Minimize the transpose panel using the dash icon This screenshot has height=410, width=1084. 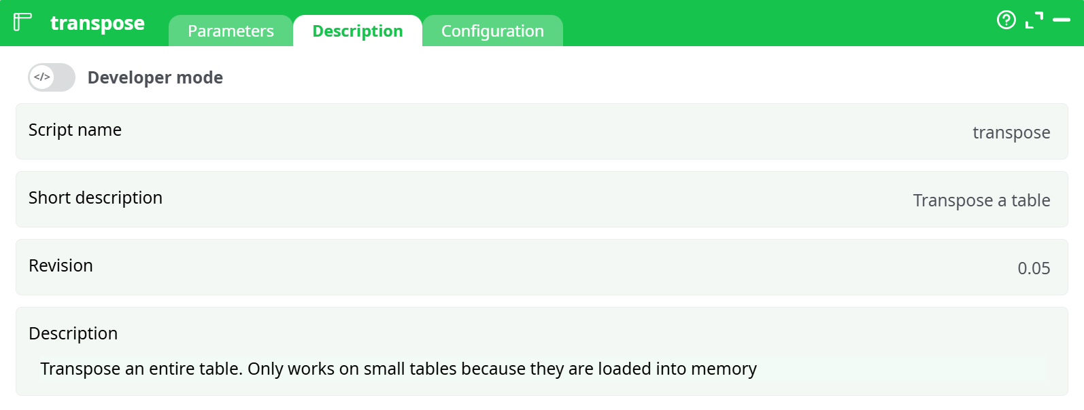click(1061, 20)
